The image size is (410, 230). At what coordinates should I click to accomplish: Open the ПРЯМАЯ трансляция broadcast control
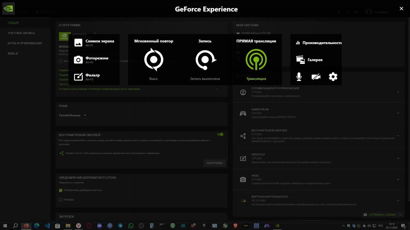pyautogui.click(x=256, y=60)
